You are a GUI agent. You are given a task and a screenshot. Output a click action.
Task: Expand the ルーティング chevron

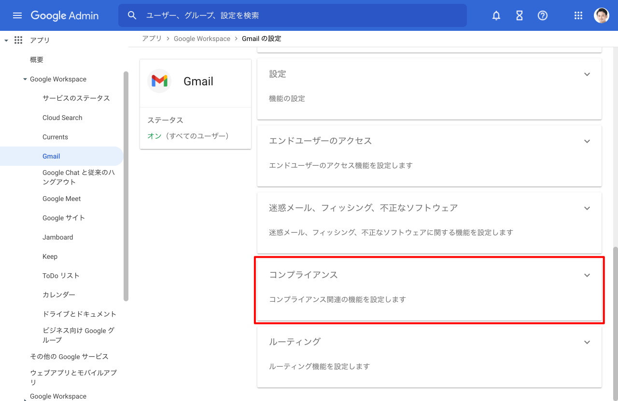coord(587,342)
